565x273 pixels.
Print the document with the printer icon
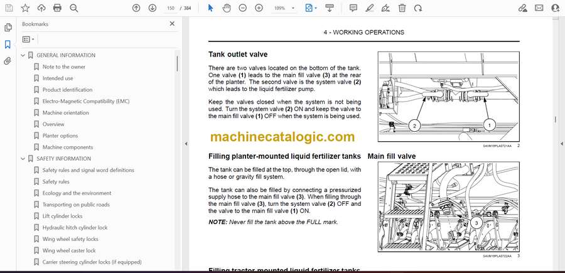tap(57, 8)
